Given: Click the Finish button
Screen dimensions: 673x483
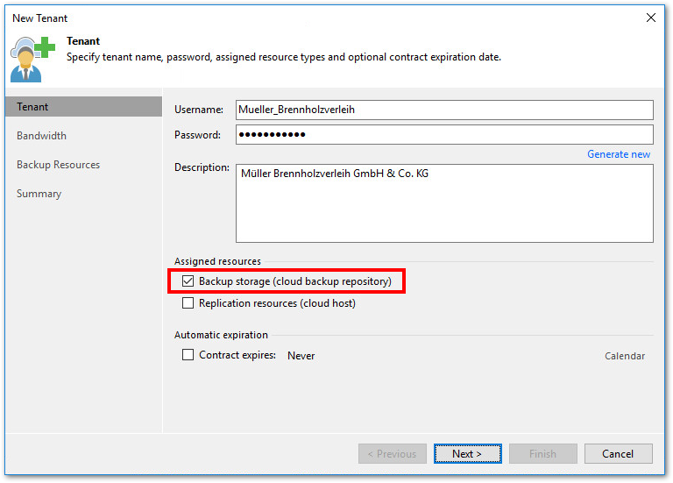Looking at the screenshot, I should tap(542, 453).
